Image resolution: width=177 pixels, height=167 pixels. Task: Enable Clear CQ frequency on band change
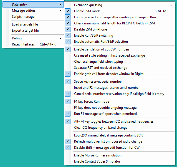click(x=120, y=128)
